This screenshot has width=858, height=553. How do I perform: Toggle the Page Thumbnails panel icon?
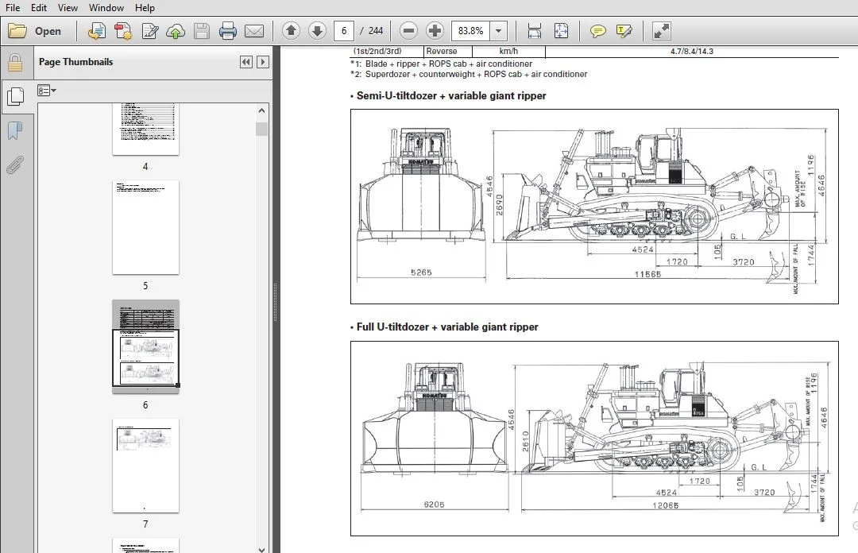click(x=15, y=97)
